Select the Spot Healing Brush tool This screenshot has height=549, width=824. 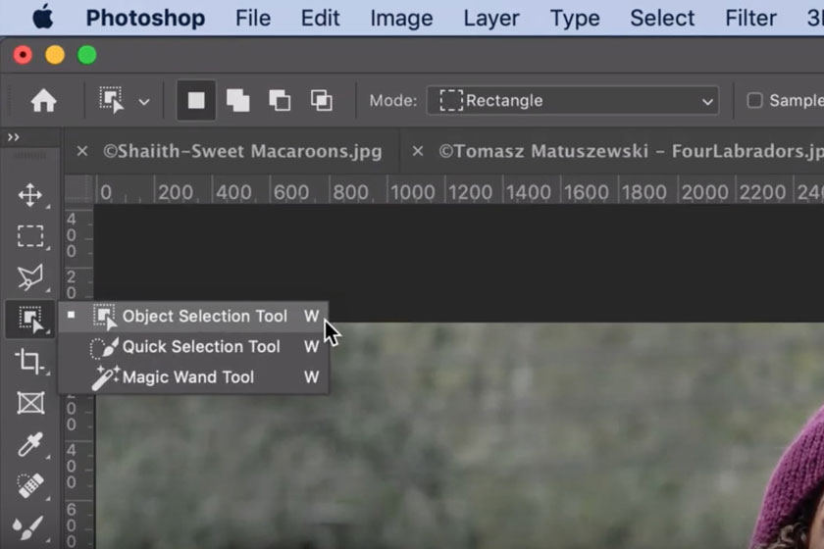tap(30, 485)
